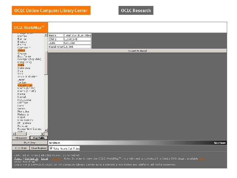Select Pakistan in the country list

[x=22, y=126]
